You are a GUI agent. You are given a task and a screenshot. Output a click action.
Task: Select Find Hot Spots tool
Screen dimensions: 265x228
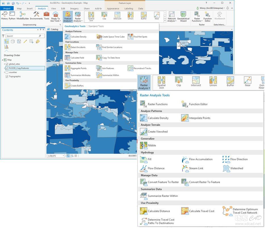coord(137,36)
